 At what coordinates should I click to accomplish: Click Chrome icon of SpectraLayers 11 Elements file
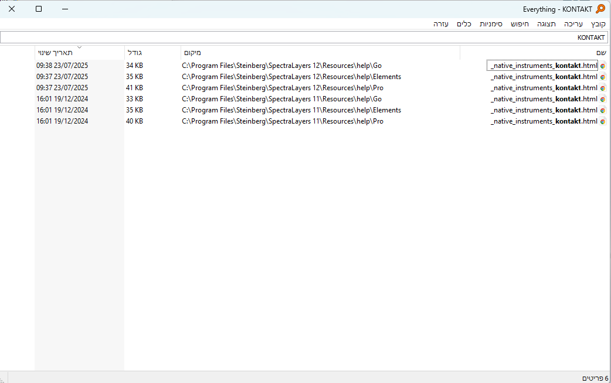tap(603, 110)
